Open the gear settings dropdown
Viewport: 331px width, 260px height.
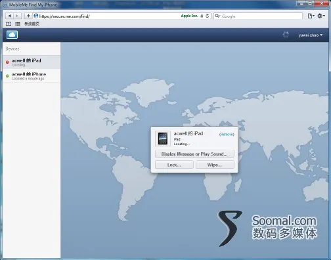click(x=321, y=16)
